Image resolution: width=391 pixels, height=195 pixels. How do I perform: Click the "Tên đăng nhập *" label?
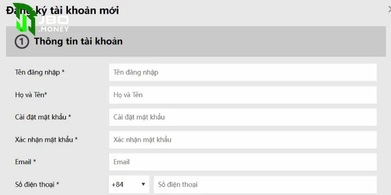click(x=40, y=72)
